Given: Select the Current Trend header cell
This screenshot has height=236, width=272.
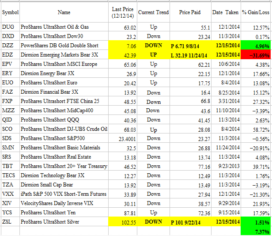Looking at the screenshot, I should point(153,12).
